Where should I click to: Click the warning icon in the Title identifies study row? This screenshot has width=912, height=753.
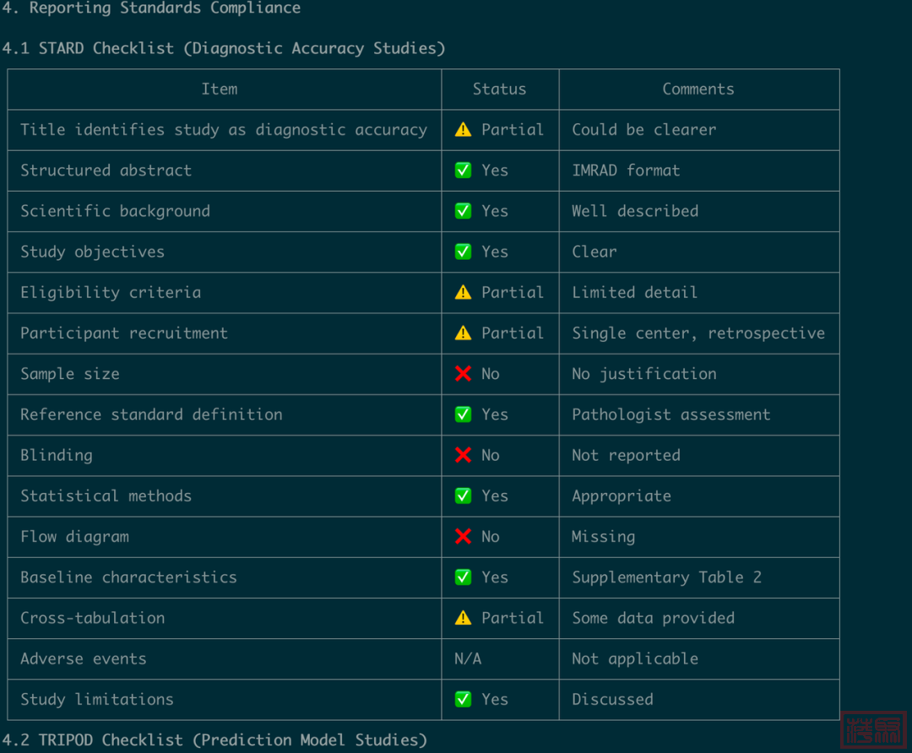pos(463,130)
